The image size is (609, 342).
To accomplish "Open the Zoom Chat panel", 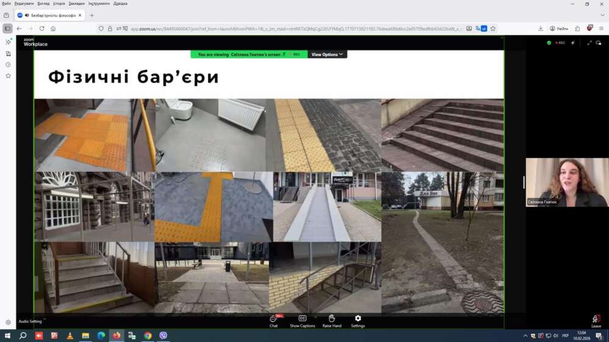I will pyautogui.click(x=273, y=321).
